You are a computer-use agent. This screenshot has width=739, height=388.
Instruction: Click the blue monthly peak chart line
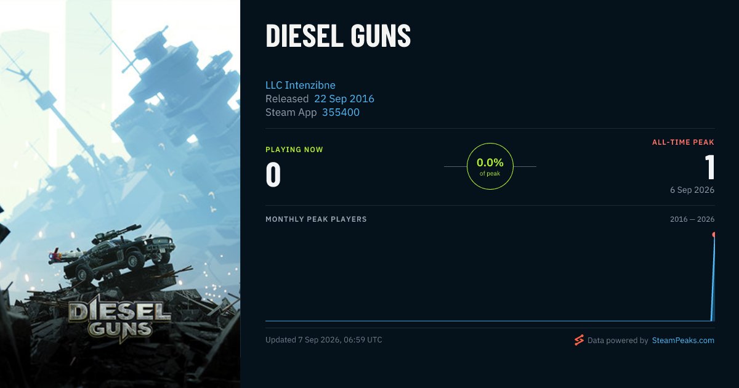point(490,320)
